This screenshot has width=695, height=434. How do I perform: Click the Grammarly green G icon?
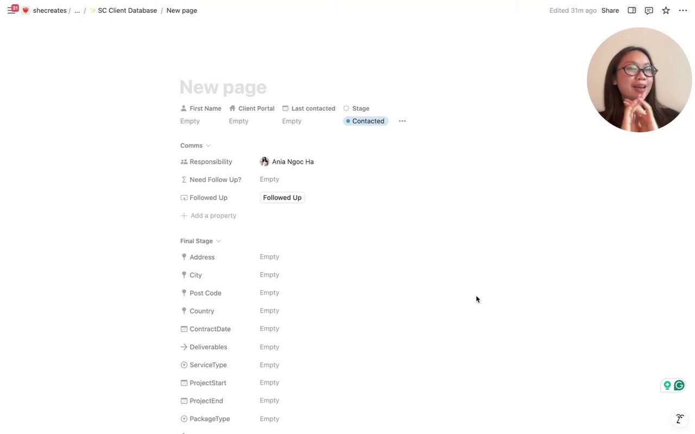(x=679, y=386)
